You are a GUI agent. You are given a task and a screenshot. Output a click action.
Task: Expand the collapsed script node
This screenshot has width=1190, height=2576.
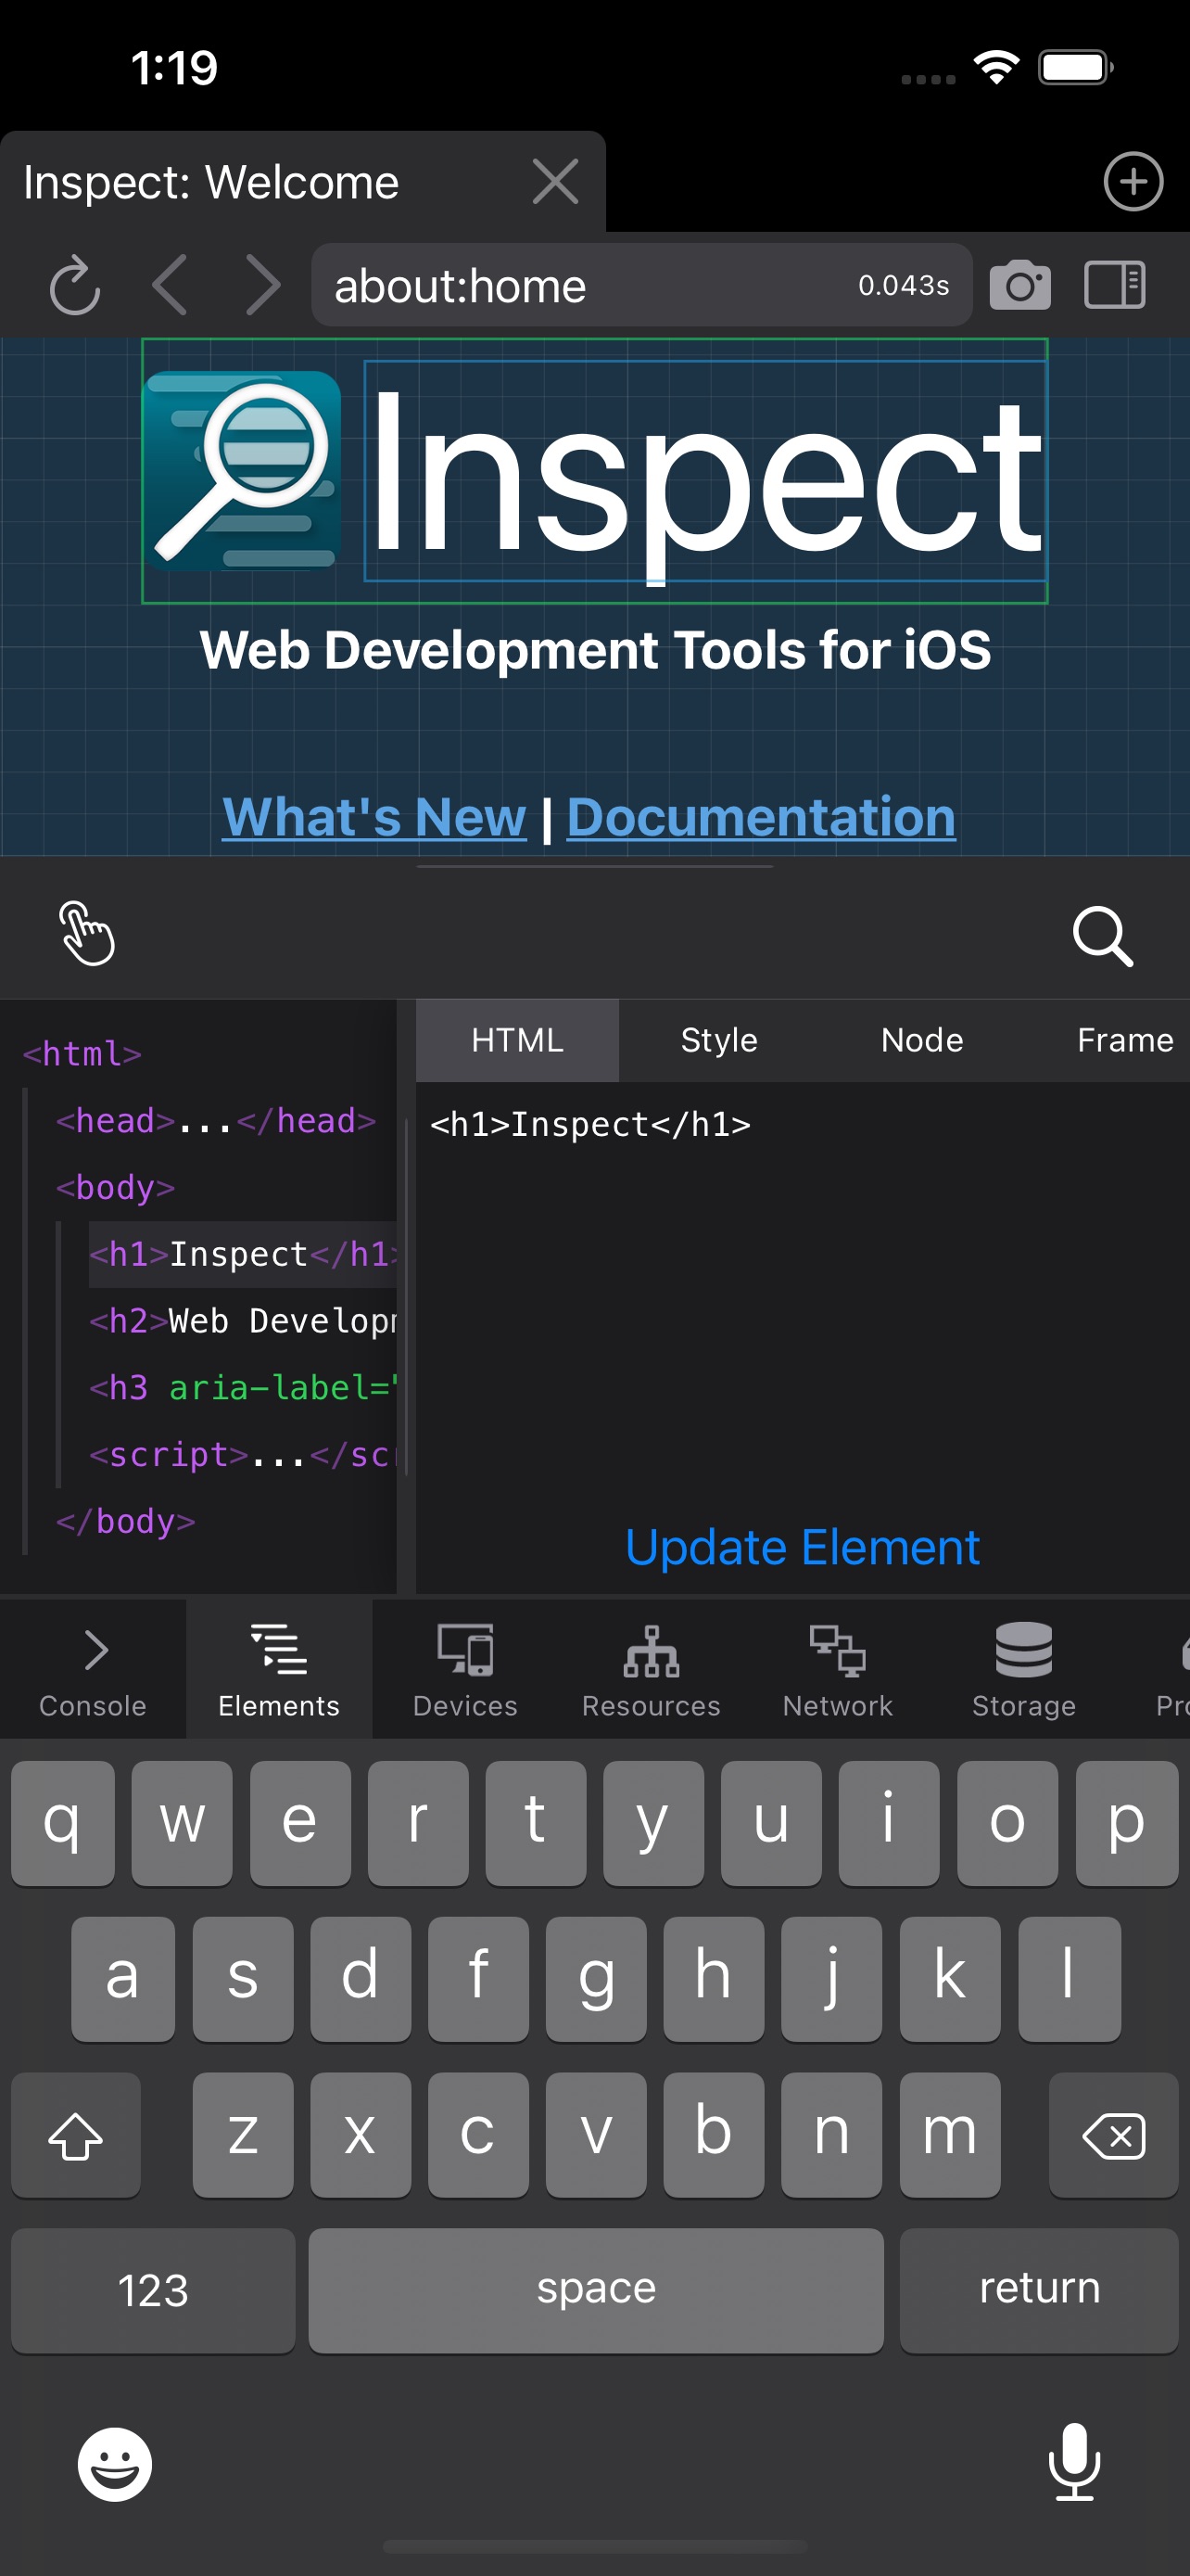point(243,1454)
